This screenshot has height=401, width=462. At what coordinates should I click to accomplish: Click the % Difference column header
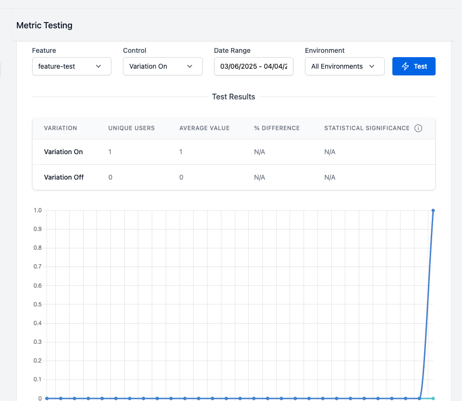coord(277,128)
